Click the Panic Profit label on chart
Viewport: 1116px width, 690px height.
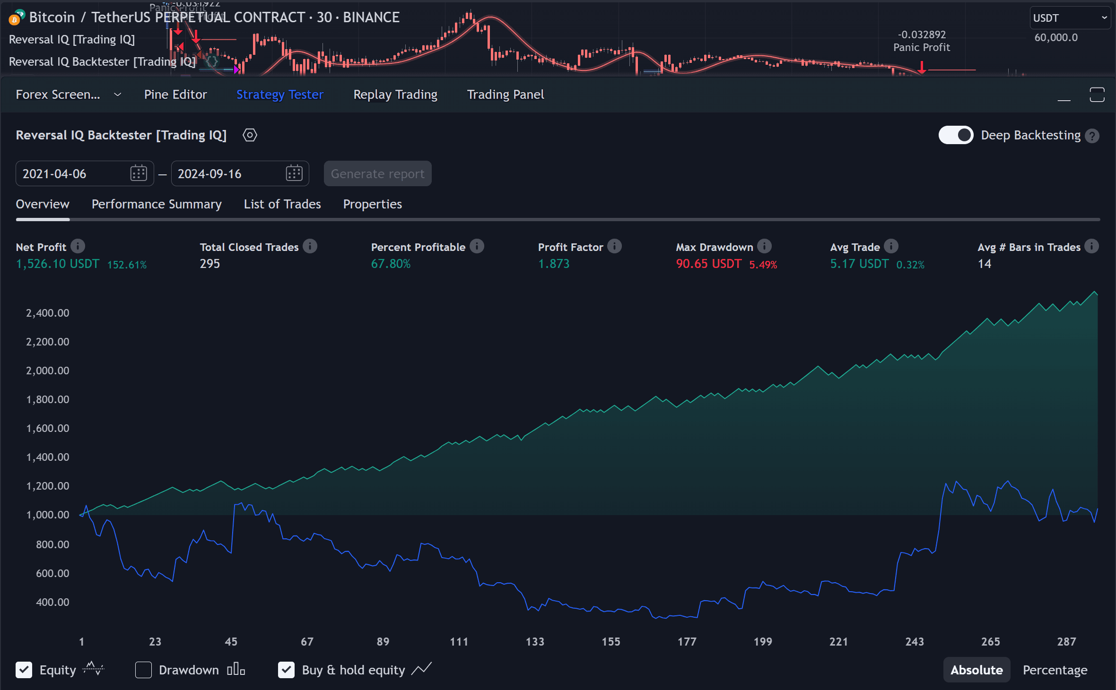921,47
